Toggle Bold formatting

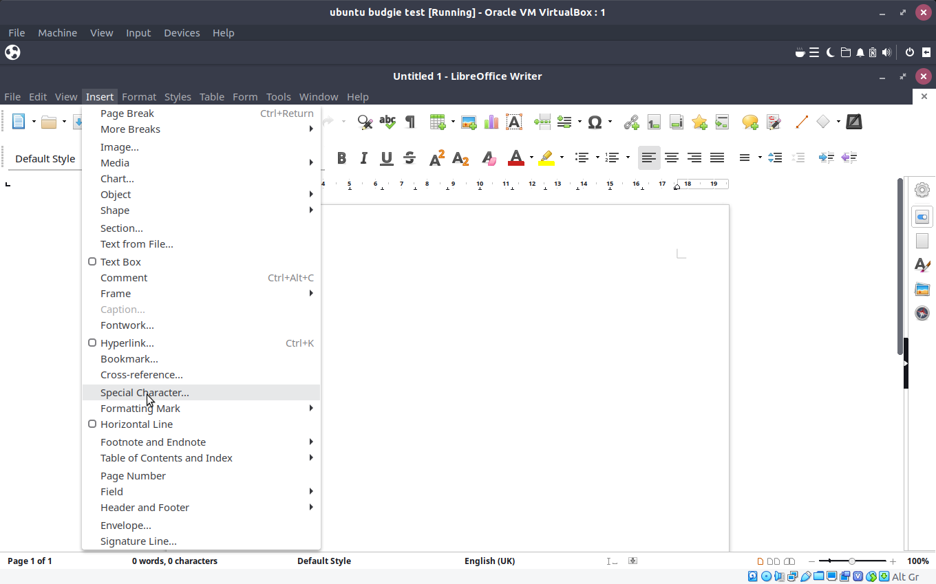pyautogui.click(x=341, y=158)
